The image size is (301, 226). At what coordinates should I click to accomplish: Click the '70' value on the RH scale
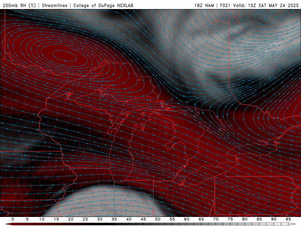pyautogui.click(x=216, y=219)
